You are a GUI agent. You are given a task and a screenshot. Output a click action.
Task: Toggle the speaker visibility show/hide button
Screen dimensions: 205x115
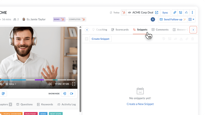point(65,94)
